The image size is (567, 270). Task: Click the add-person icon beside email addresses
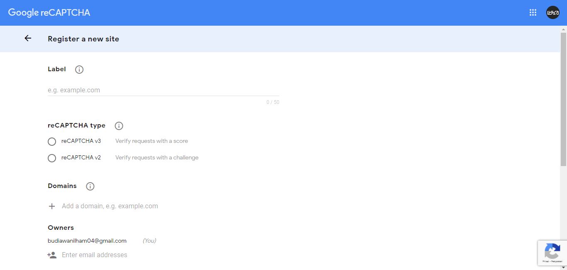pos(51,255)
